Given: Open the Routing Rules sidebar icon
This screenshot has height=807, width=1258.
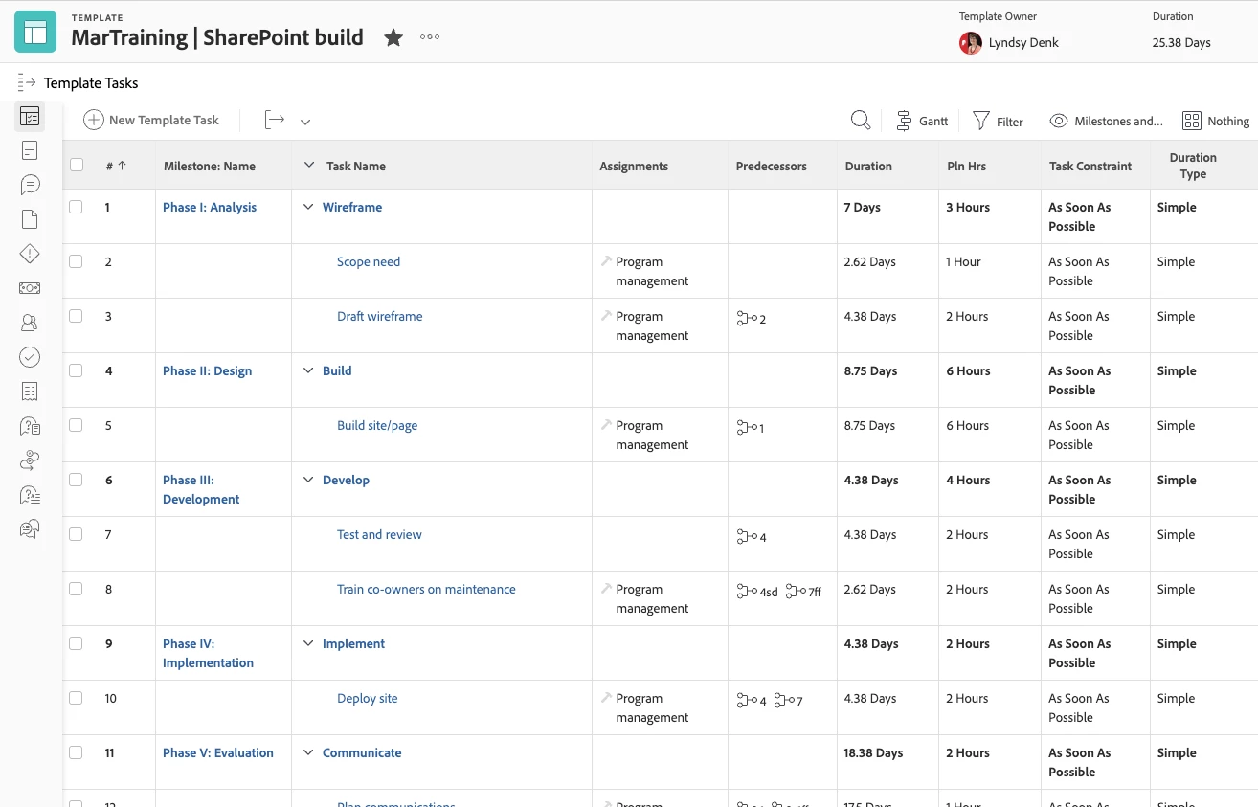Looking at the screenshot, I should click(30, 460).
